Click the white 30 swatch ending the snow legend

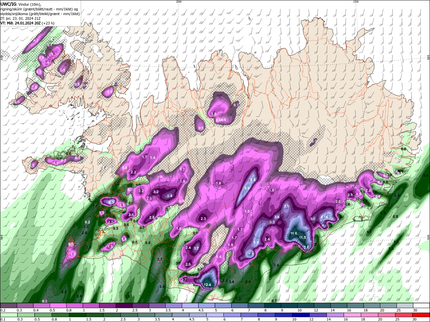click(x=422, y=306)
